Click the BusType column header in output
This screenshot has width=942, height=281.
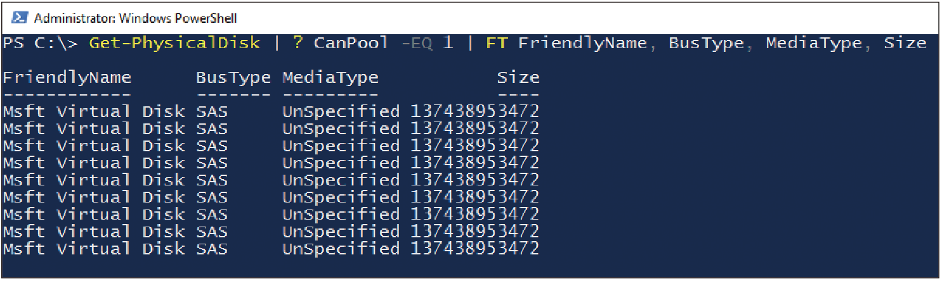tap(233, 78)
